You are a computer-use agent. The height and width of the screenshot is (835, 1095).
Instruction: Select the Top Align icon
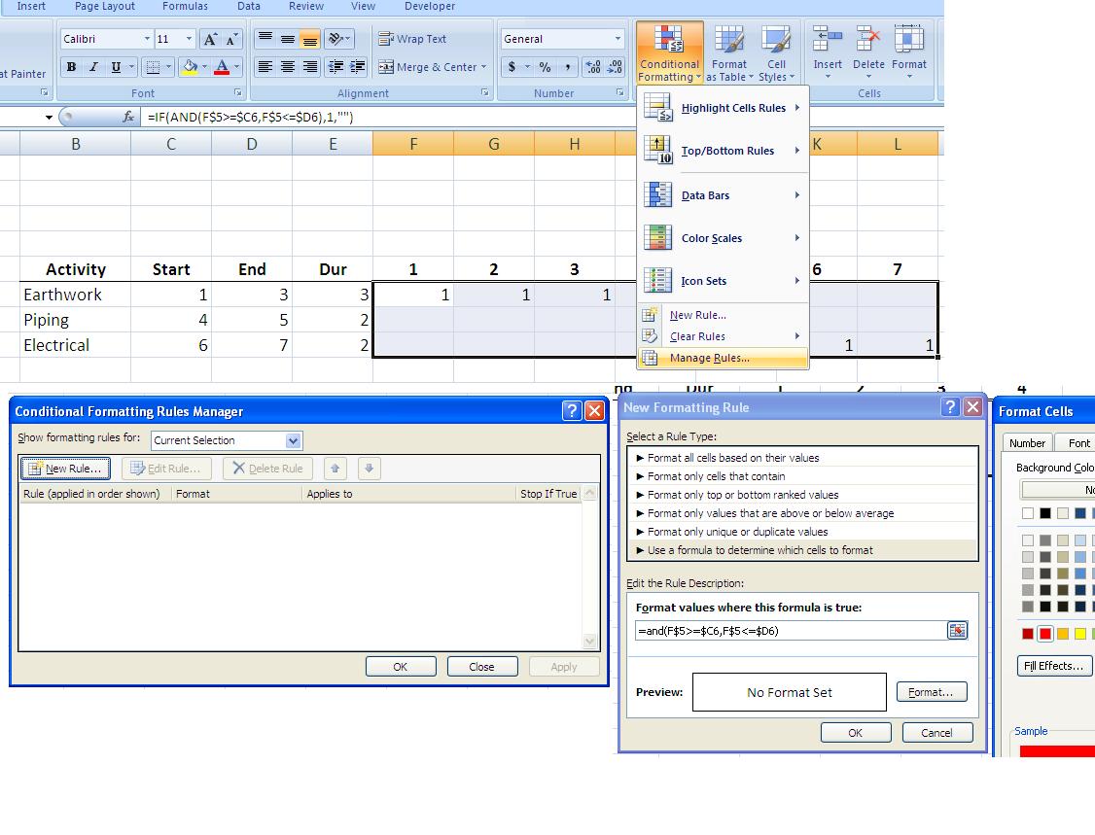(x=265, y=39)
